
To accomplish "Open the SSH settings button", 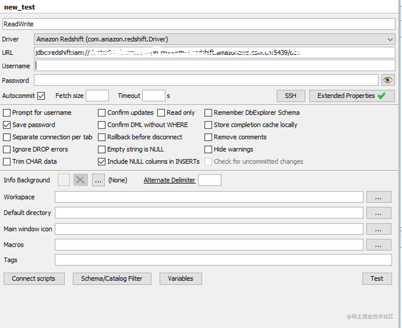I will pyautogui.click(x=291, y=96).
